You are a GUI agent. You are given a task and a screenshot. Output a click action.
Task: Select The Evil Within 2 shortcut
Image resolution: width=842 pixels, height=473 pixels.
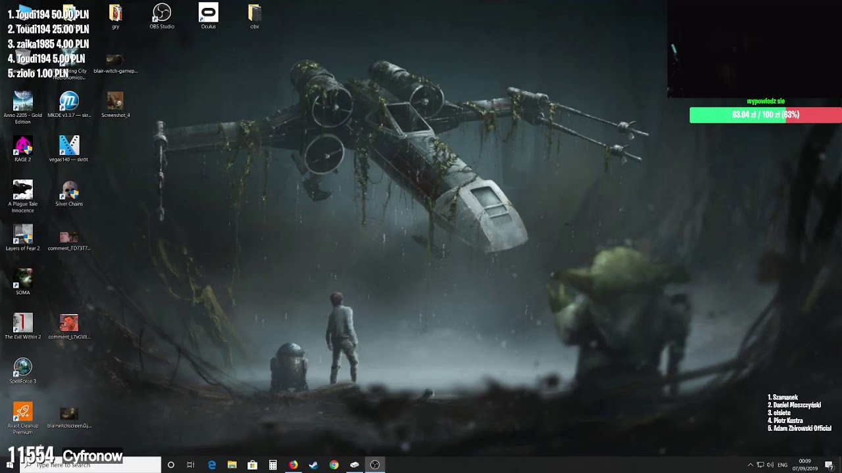(x=23, y=327)
